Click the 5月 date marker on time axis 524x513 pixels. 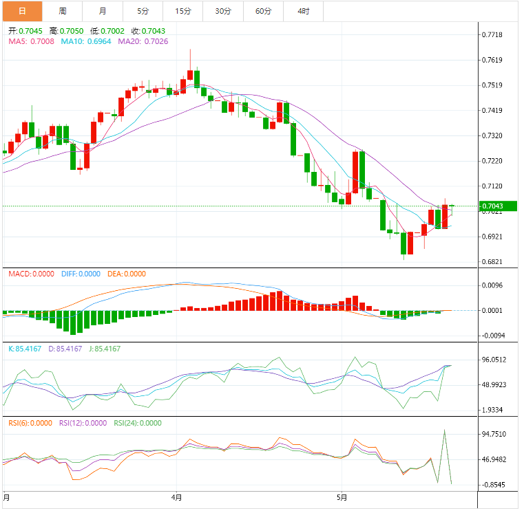(342, 497)
